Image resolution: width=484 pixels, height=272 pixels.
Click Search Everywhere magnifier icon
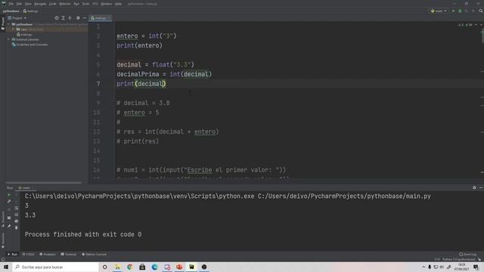coord(481,11)
